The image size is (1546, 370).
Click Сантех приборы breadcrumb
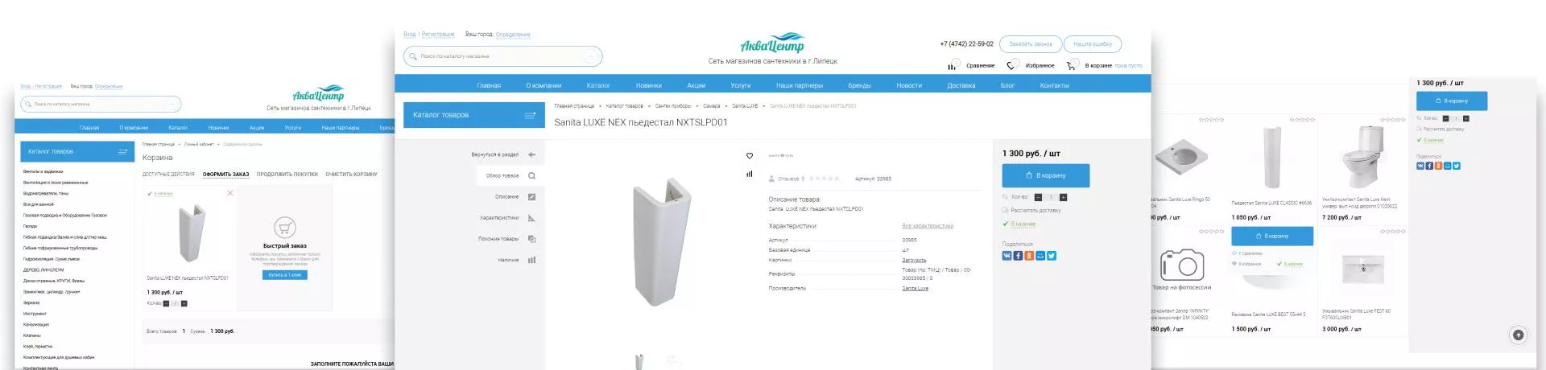tap(673, 106)
